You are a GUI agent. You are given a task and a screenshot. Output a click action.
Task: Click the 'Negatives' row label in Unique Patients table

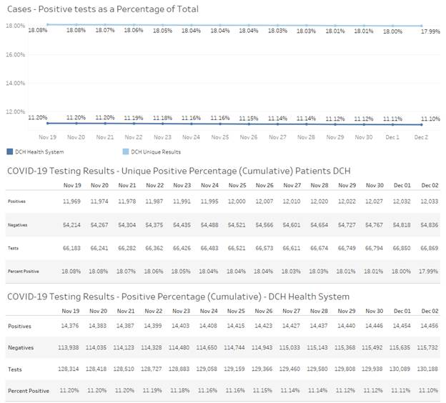point(17,225)
